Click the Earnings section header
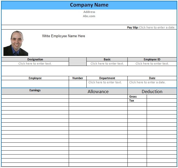Viewport: 178px width, 168px height. (35, 91)
